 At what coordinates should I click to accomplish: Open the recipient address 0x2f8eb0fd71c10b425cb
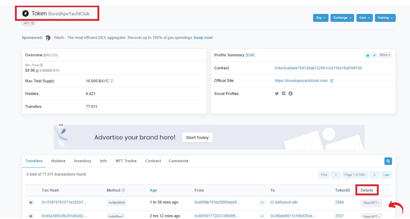pos(293,216)
